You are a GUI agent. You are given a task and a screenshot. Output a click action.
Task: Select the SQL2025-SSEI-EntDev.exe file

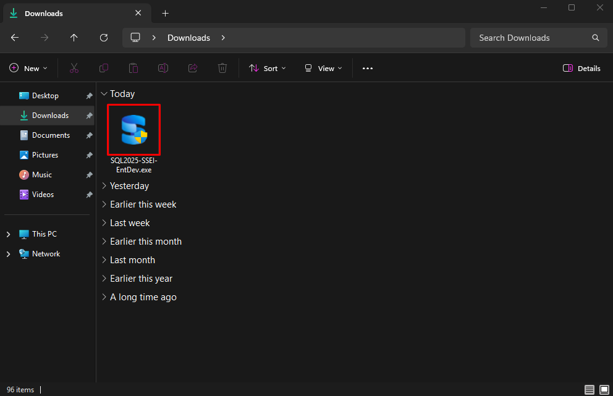pos(133,139)
